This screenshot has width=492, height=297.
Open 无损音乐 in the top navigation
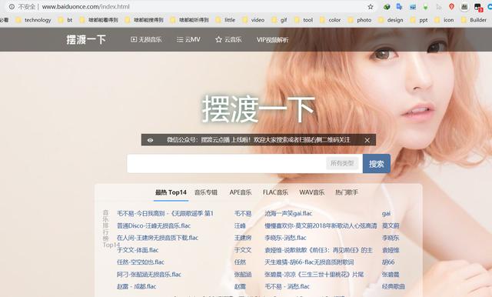(x=146, y=39)
